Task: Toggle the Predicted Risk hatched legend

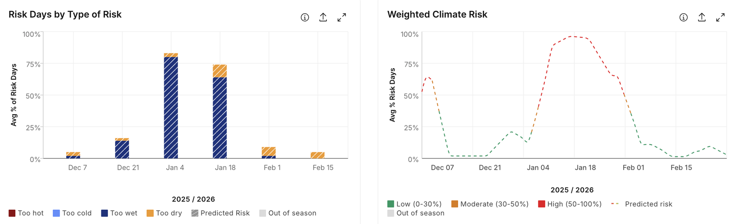Action: point(220,213)
